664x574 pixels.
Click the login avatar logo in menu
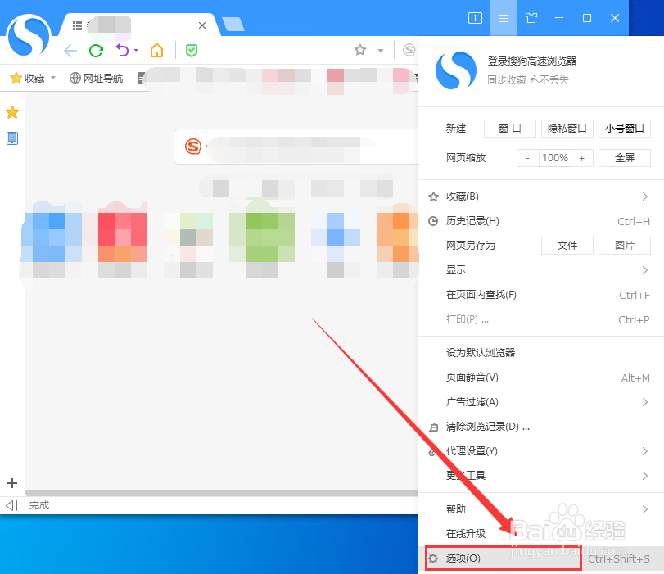click(456, 70)
